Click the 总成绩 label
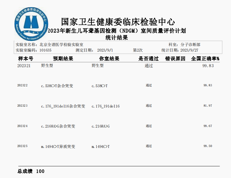 (x=25, y=171)
